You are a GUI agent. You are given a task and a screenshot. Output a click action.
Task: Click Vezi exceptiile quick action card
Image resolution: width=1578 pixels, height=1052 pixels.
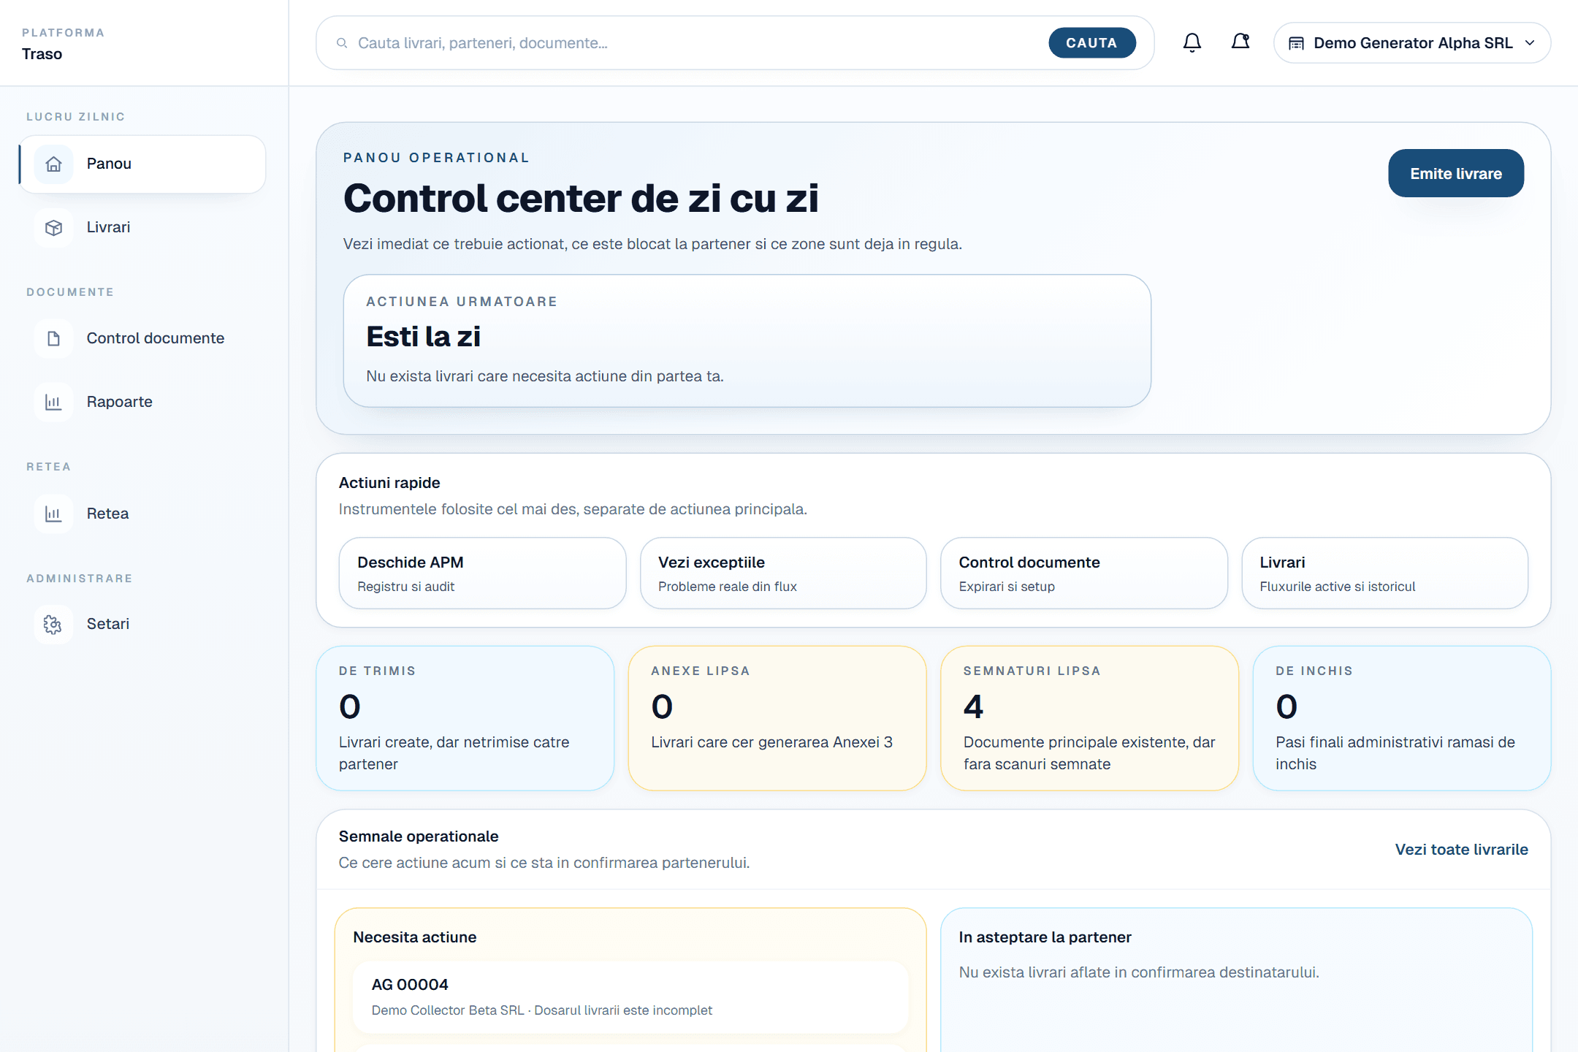783,573
